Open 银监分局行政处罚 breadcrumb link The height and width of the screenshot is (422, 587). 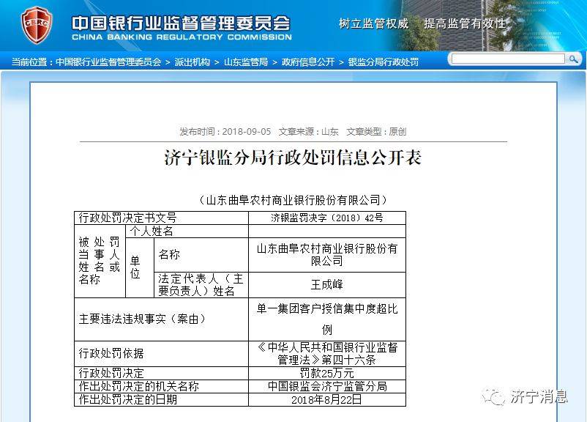pos(384,62)
